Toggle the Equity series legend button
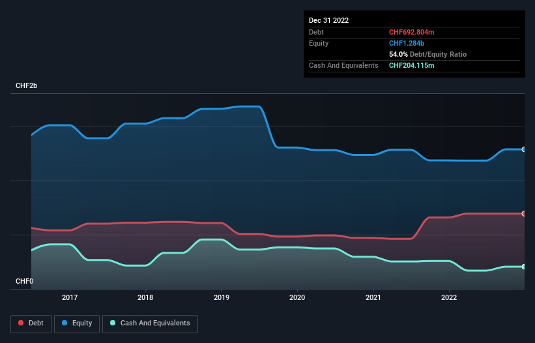535x343 pixels. click(x=77, y=323)
